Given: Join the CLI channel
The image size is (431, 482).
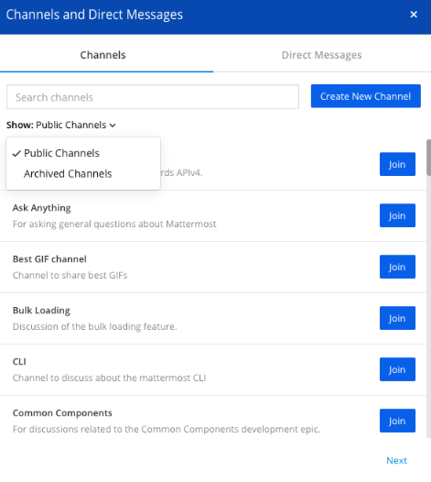Looking at the screenshot, I should [397, 369].
